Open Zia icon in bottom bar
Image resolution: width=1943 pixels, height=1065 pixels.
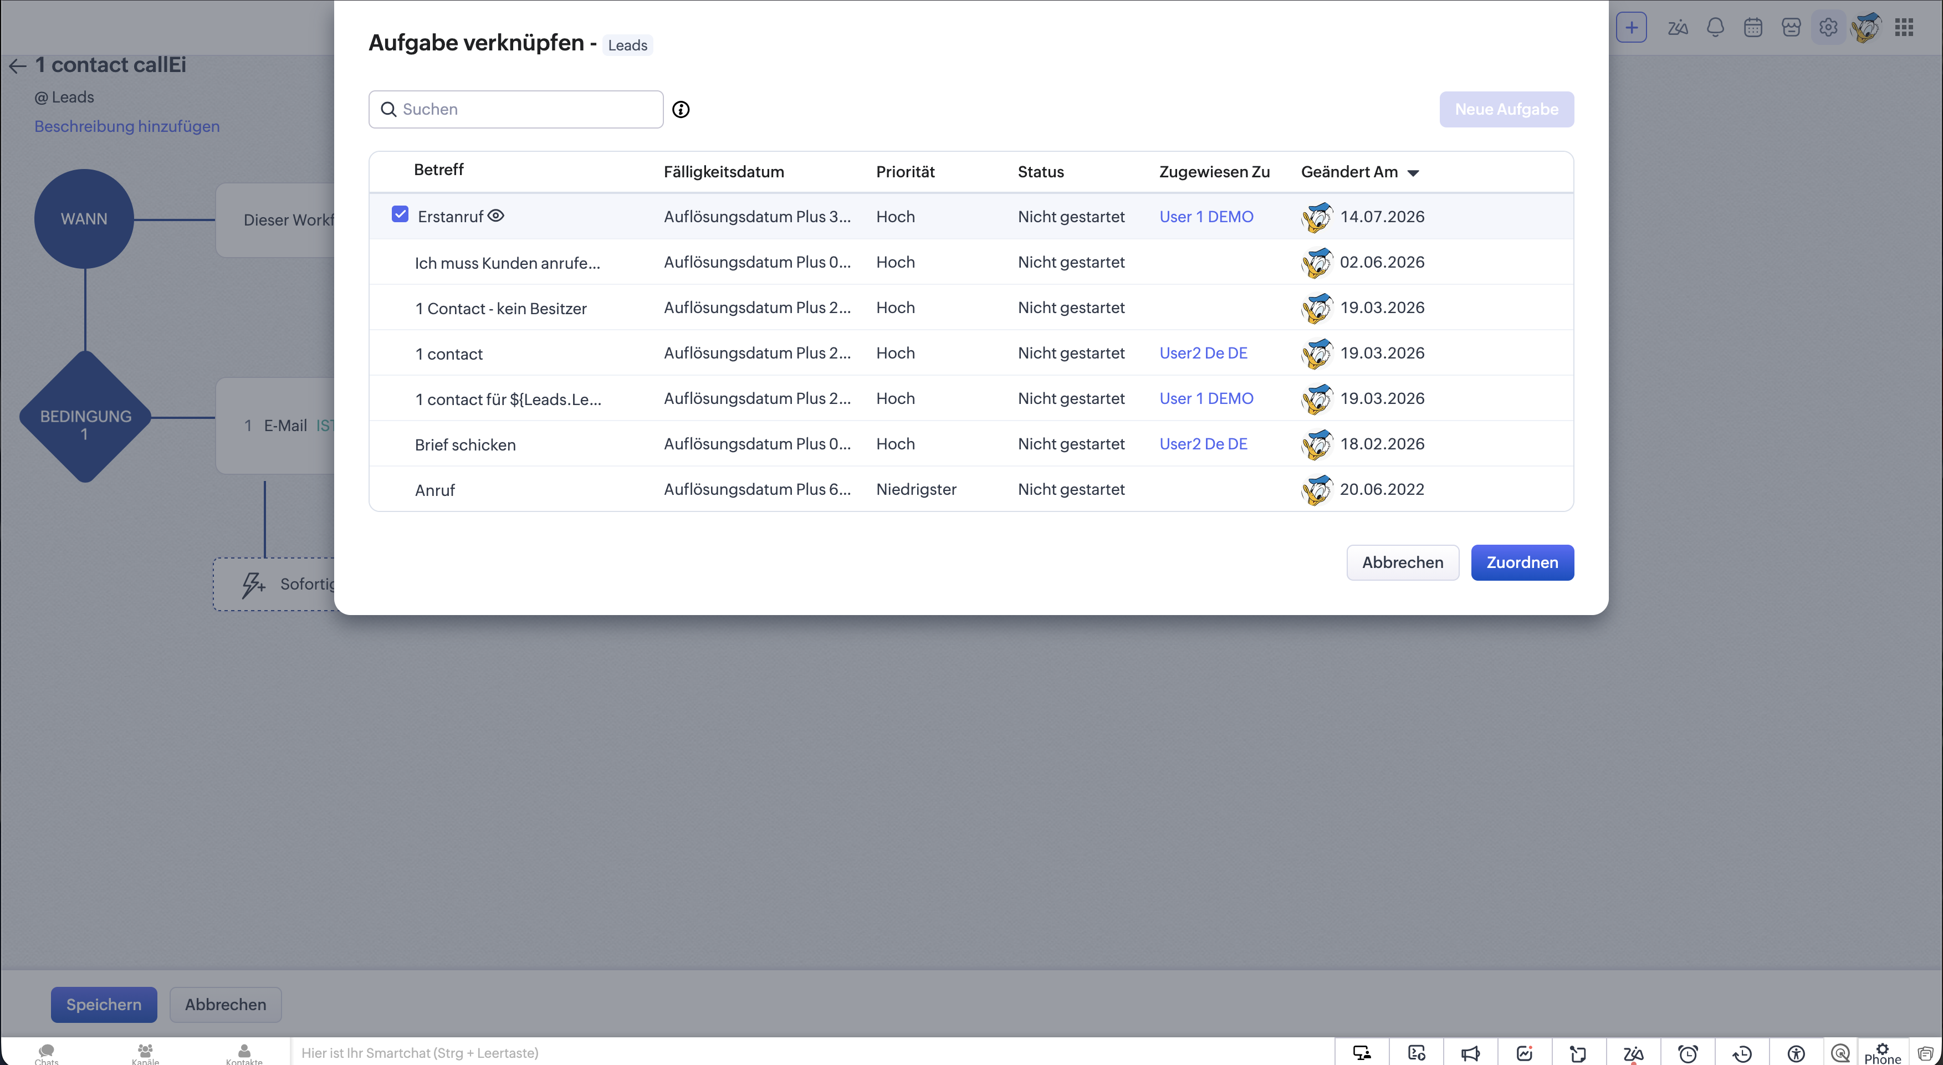pyautogui.click(x=1633, y=1054)
